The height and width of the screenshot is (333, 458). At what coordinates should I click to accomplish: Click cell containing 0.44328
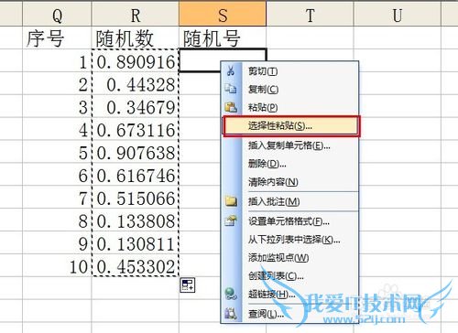coord(135,83)
